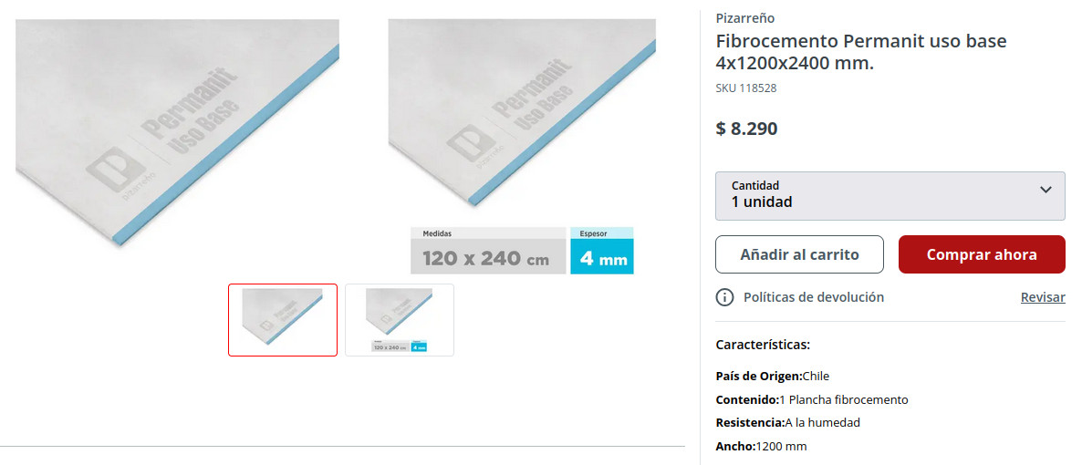Screen dimensions: 1082x465
Task: Expand the Cantidad dropdown chevron
Action: [1046, 190]
